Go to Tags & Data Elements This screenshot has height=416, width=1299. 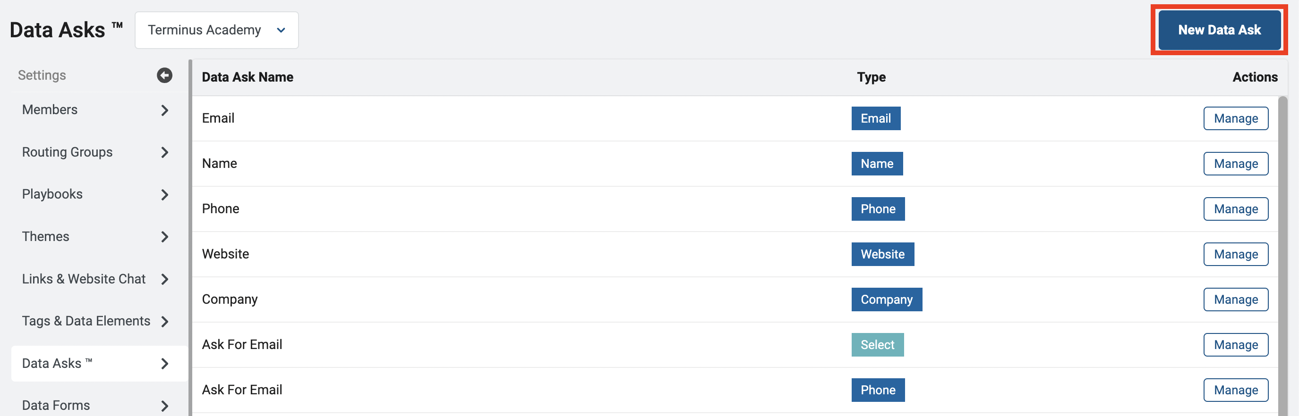pyautogui.click(x=86, y=321)
